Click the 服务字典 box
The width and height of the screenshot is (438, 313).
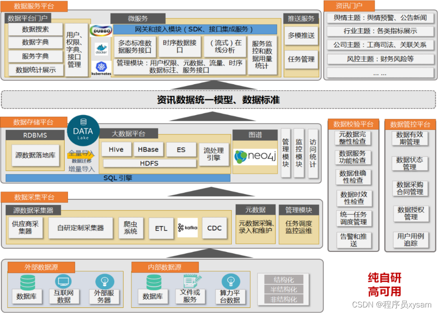pyautogui.click(x=36, y=56)
